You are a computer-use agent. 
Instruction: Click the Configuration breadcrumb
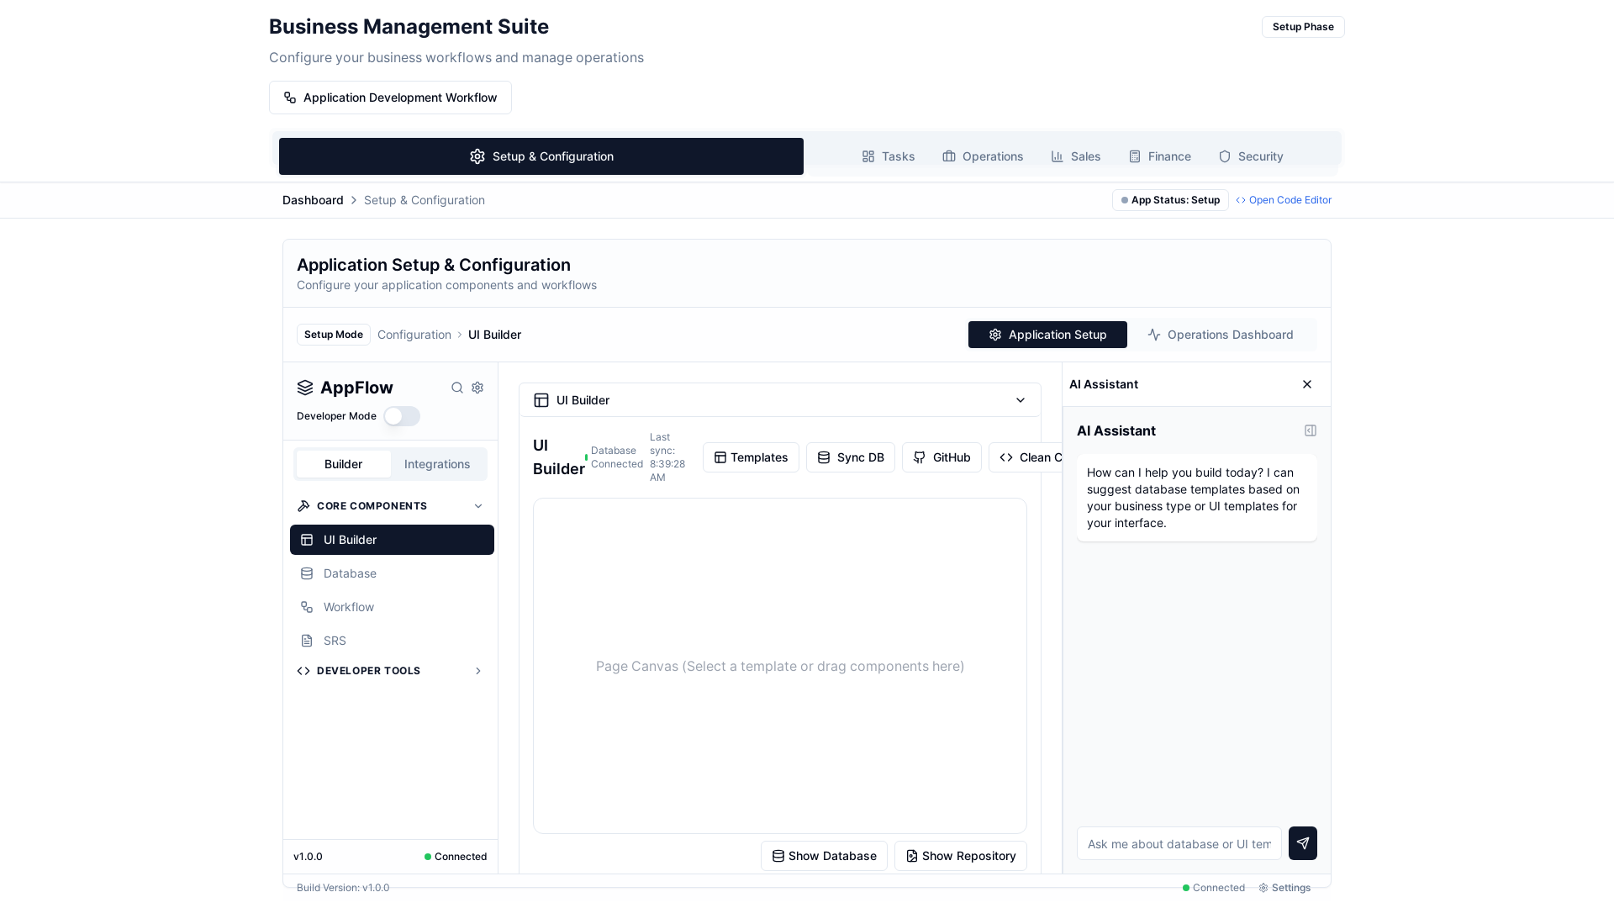coord(414,335)
